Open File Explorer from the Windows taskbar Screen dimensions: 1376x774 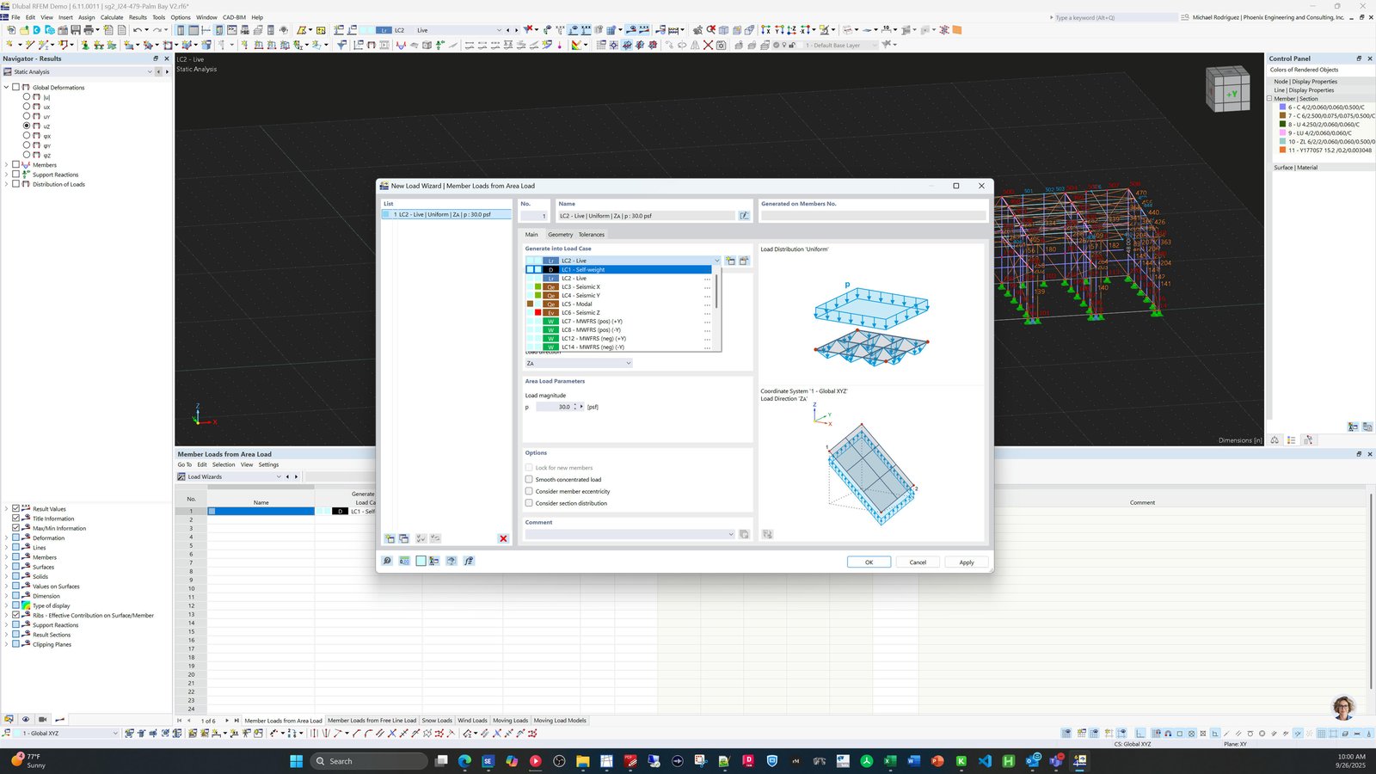pyautogui.click(x=582, y=761)
